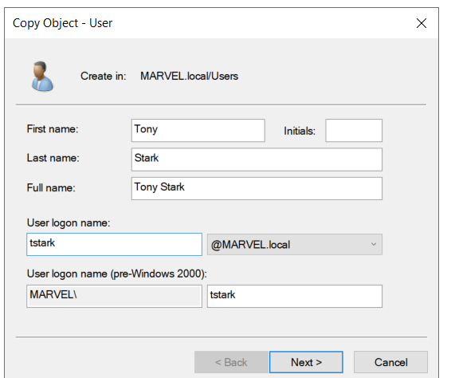Click the 'Create in:' label
This screenshot has width=451, height=378.
click(x=104, y=76)
